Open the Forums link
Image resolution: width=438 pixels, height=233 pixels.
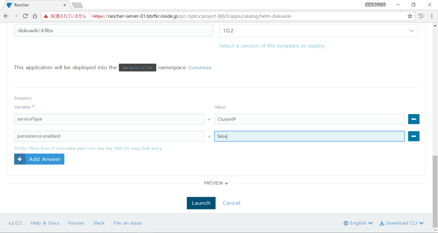click(76, 223)
